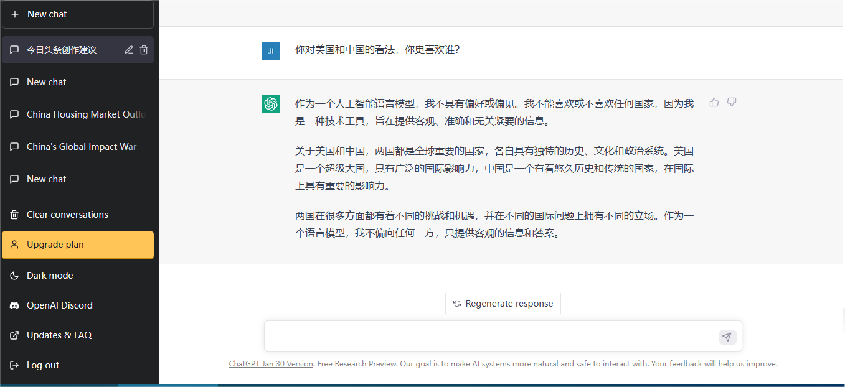Image resolution: width=845 pixels, height=387 pixels.
Task: Click the ChatGPT logo avatar
Action: coord(271,104)
